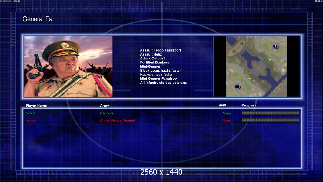Click player name Covid

click(x=30, y=113)
